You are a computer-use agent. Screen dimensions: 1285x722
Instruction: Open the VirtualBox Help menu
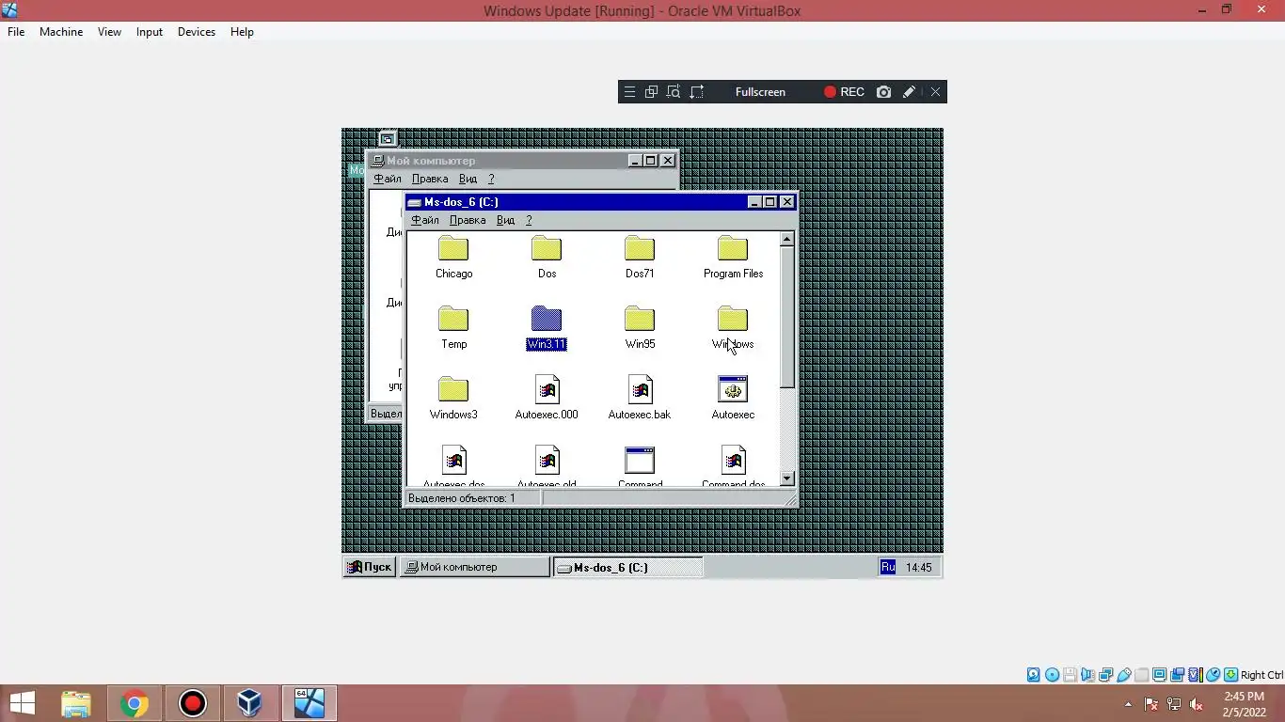tap(242, 32)
